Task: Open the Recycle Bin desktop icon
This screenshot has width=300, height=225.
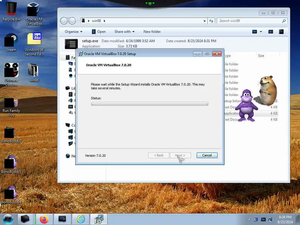Action: pyautogui.click(x=11, y=11)
